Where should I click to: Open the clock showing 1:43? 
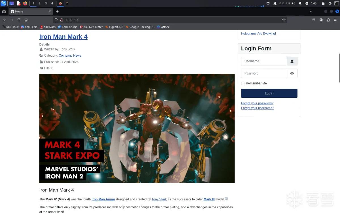tap(314, 3)
